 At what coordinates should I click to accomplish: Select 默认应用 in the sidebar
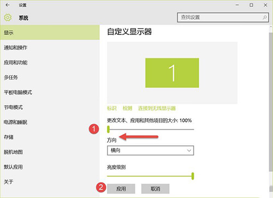[x=50, y=167]
